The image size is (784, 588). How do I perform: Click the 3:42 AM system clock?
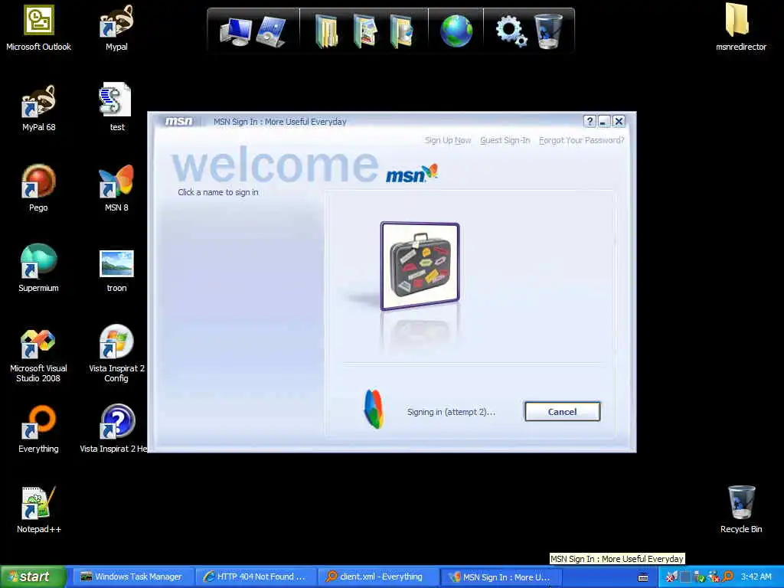[x=756, y=577]
